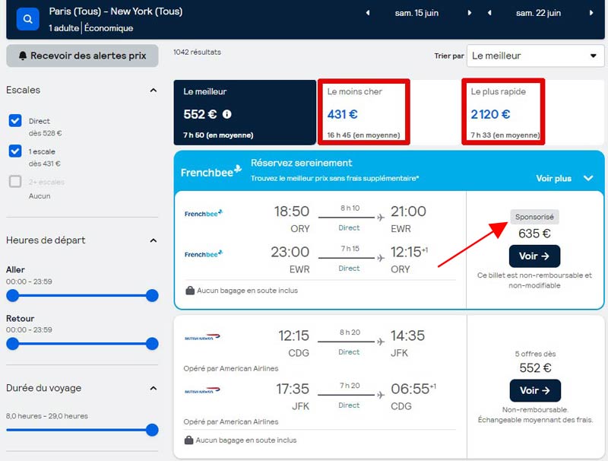Click the Frenchbee logo in blue banner
608x461 pixels.
coord(211,171)
